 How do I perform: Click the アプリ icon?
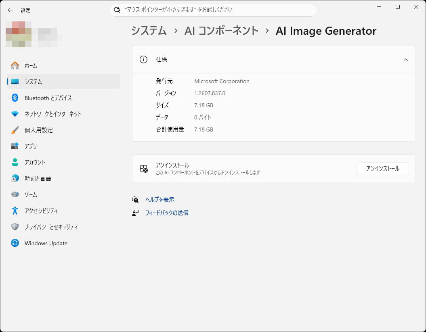point(15,146)
